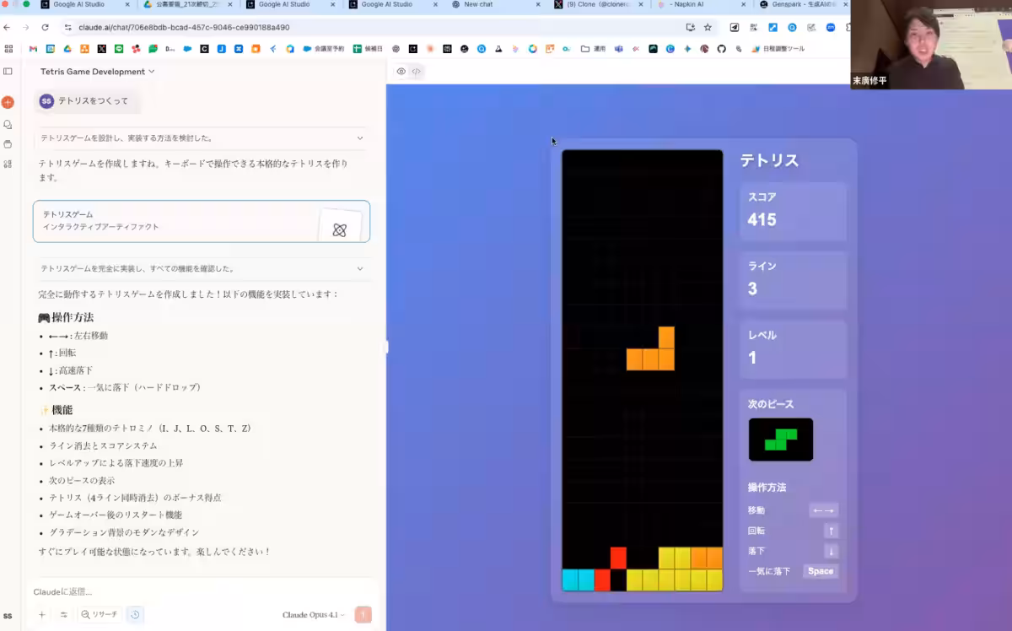Screen dimensions: 1012x631
Task: Expand the first thinking process summary
Action: point(202,138)
